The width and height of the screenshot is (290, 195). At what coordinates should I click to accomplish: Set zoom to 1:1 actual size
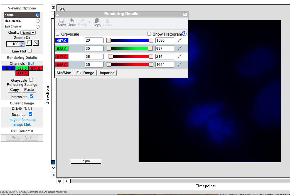tap(29, 43)
